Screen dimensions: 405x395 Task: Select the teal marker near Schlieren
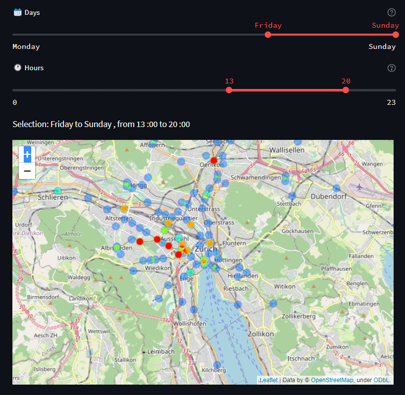[57, 190]
